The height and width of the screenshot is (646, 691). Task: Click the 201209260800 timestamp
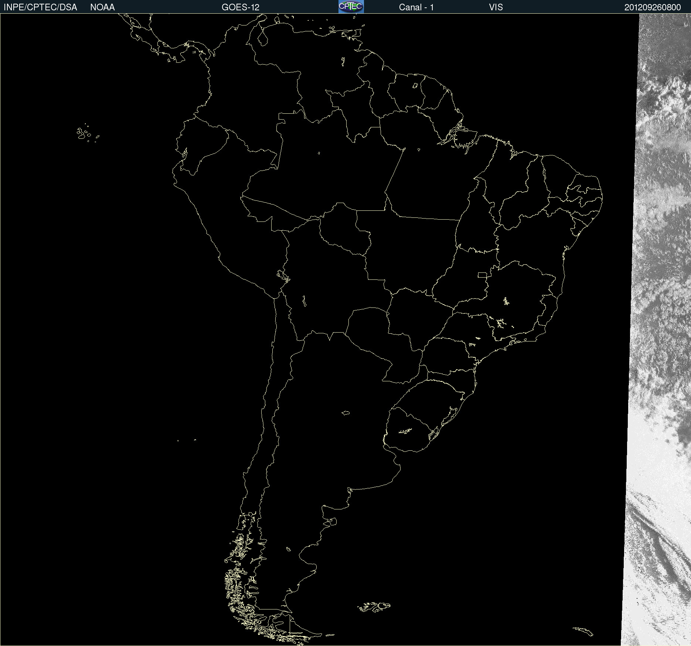point(653,7)
